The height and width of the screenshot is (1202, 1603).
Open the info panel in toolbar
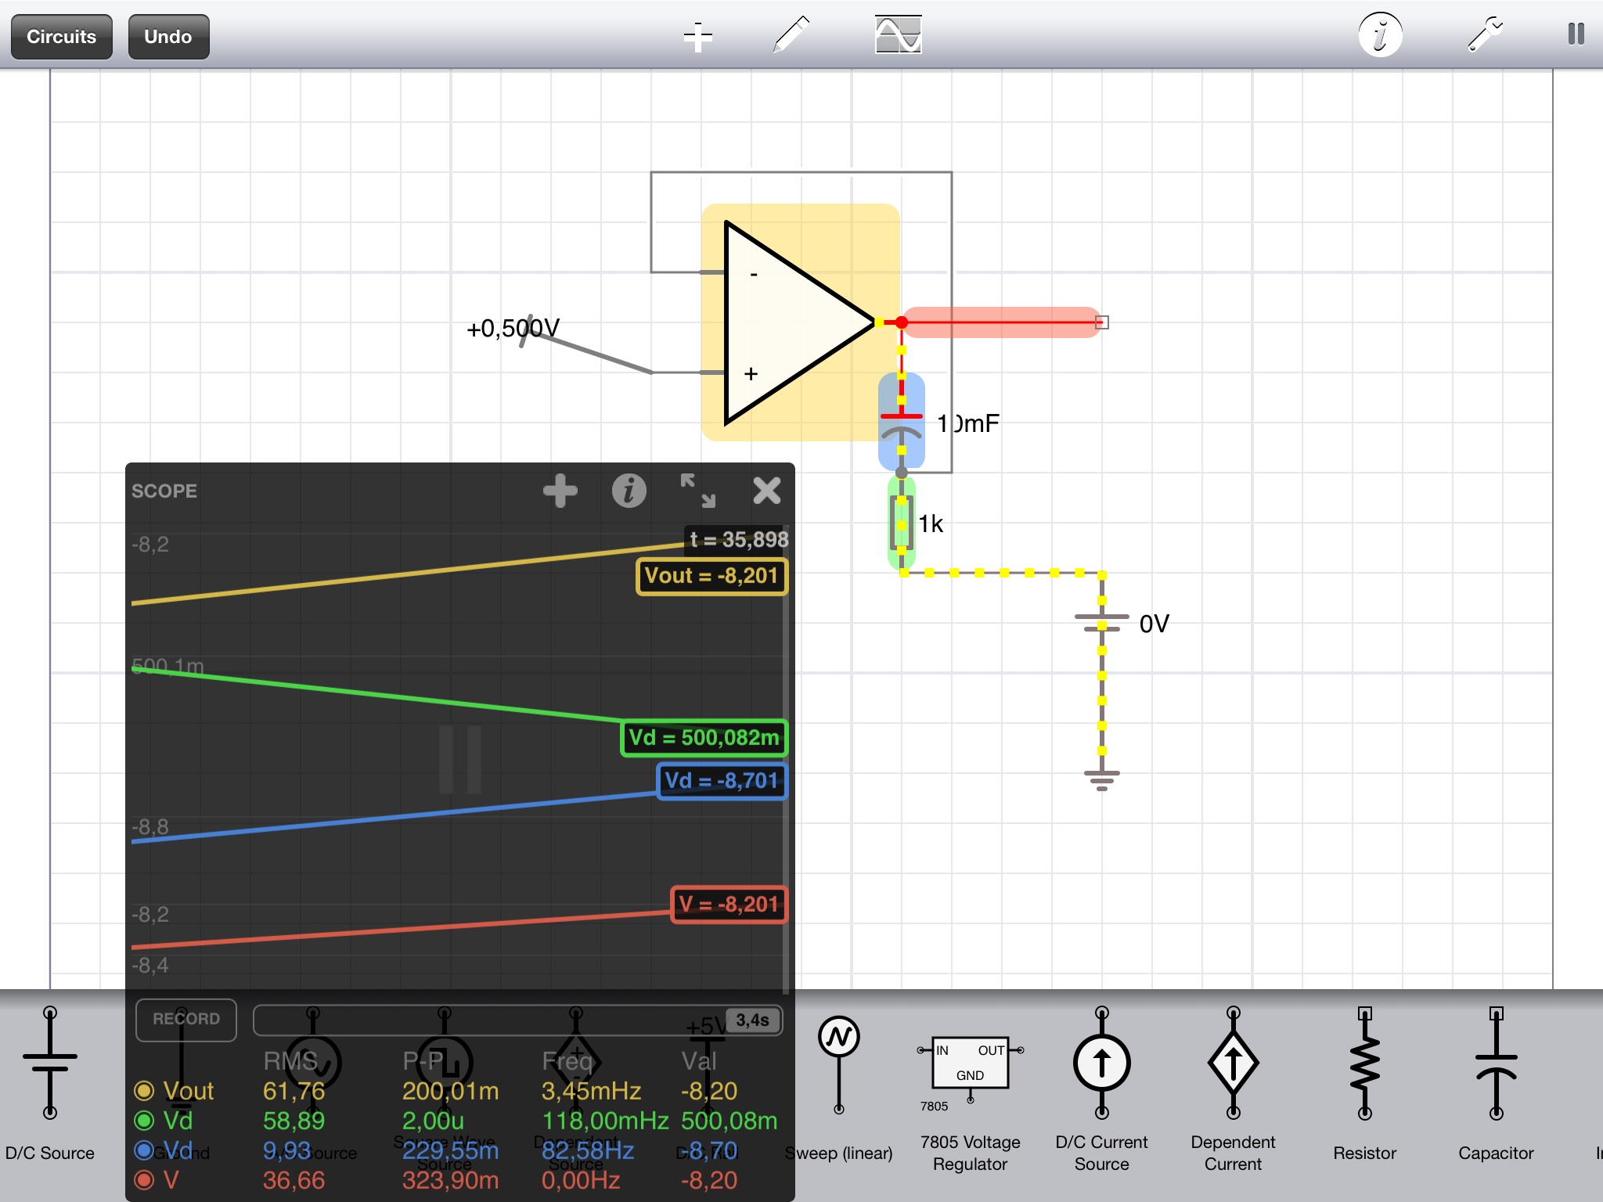click(1381, 35)
